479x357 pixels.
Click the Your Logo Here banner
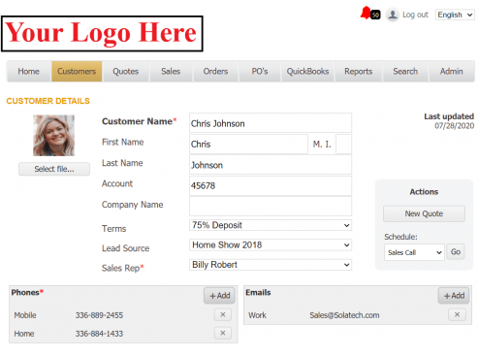(102, 34)
